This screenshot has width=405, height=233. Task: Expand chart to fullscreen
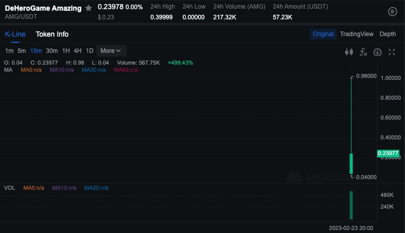point(392,52)
